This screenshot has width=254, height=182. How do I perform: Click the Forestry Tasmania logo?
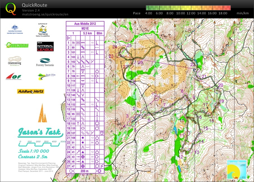(x=45, y=62)
